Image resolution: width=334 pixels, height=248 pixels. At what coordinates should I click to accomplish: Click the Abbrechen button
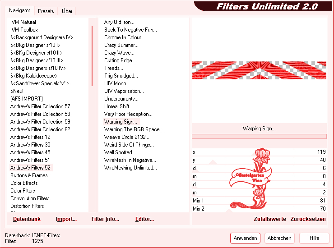click(x=279, y=238)
